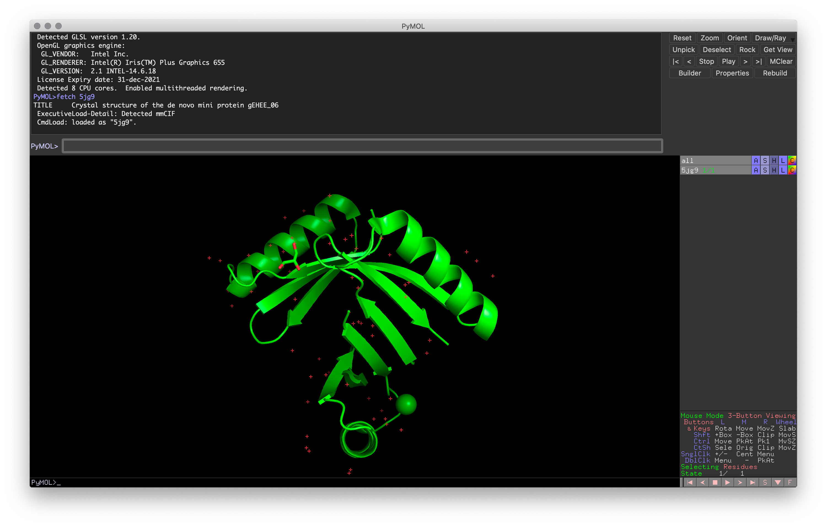Jump to last frame in bottom playback bar
The width and height of the screenshot is (827, 527).
click(x=753, y=482)
